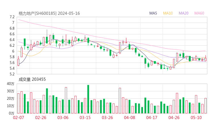Click the 02-07 date axis label

click(x=18, y=118)
